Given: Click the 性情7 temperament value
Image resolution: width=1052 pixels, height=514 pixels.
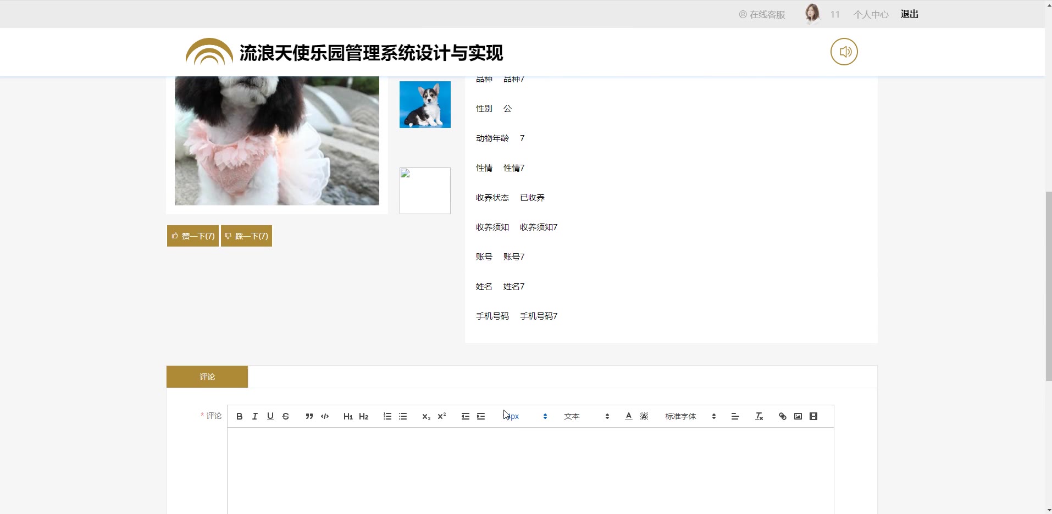Looking at the screenshot, I should coord(514,168).
